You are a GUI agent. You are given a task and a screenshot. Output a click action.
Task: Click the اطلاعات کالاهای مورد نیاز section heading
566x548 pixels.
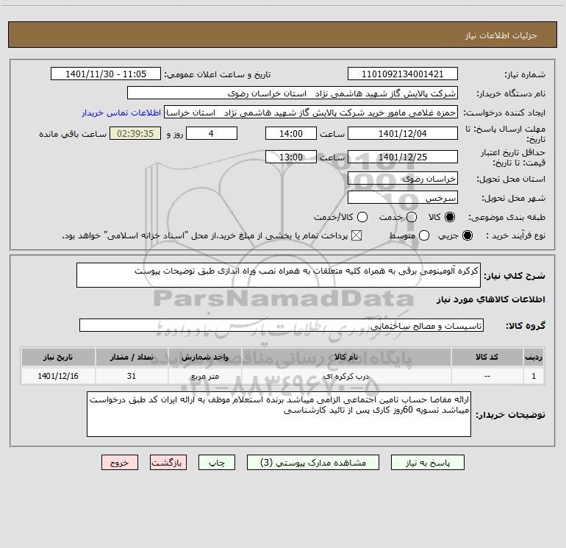(491, 299)
